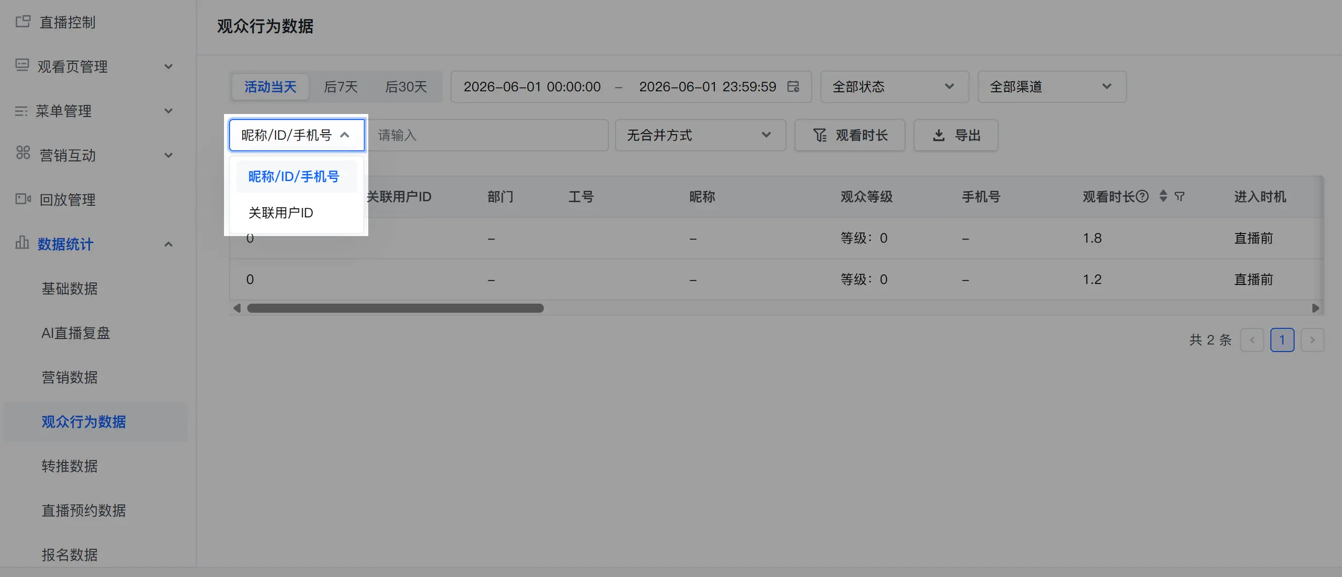Select 昵称/ID/手机号 option in dropdown list
The height and width of the screenshot is (577, 1342).
pyautogui.click(x=297, y=177)
